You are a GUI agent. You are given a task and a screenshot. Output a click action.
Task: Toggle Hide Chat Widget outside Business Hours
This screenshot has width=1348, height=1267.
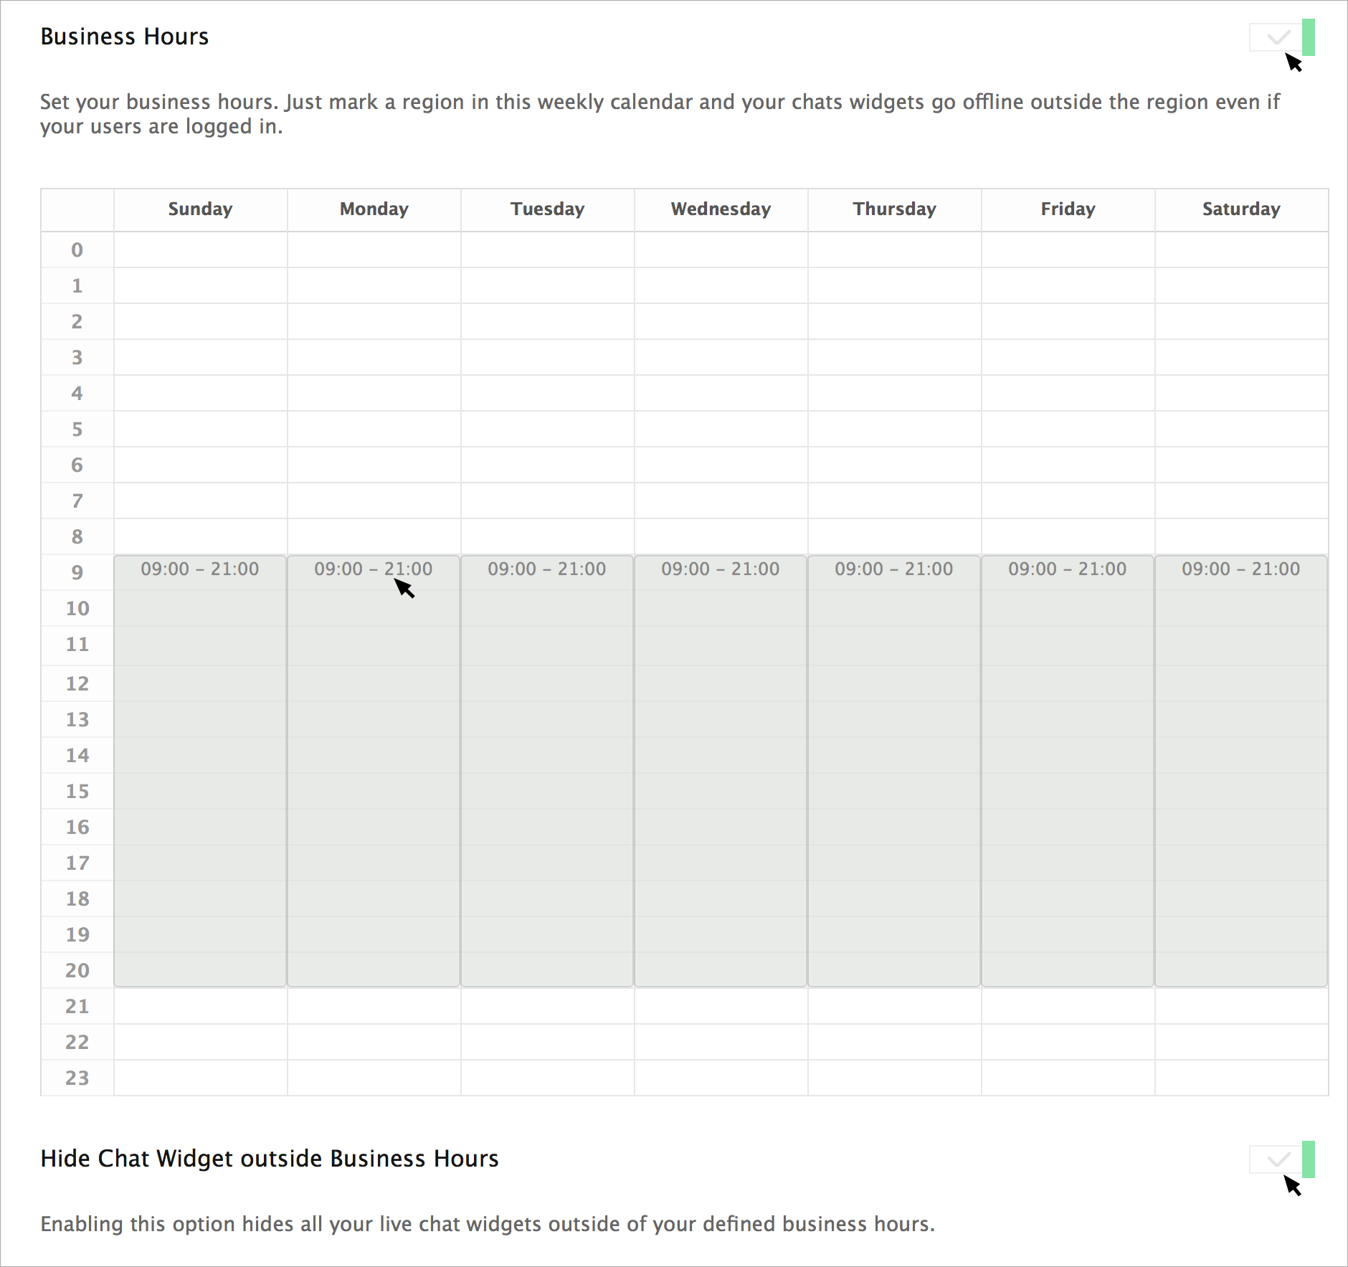click(1282, 1159)
